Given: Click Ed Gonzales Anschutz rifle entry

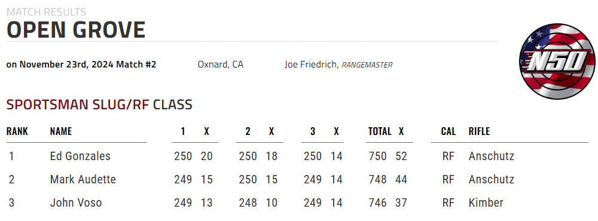Looking at the screenshot, I should [491, 156].
